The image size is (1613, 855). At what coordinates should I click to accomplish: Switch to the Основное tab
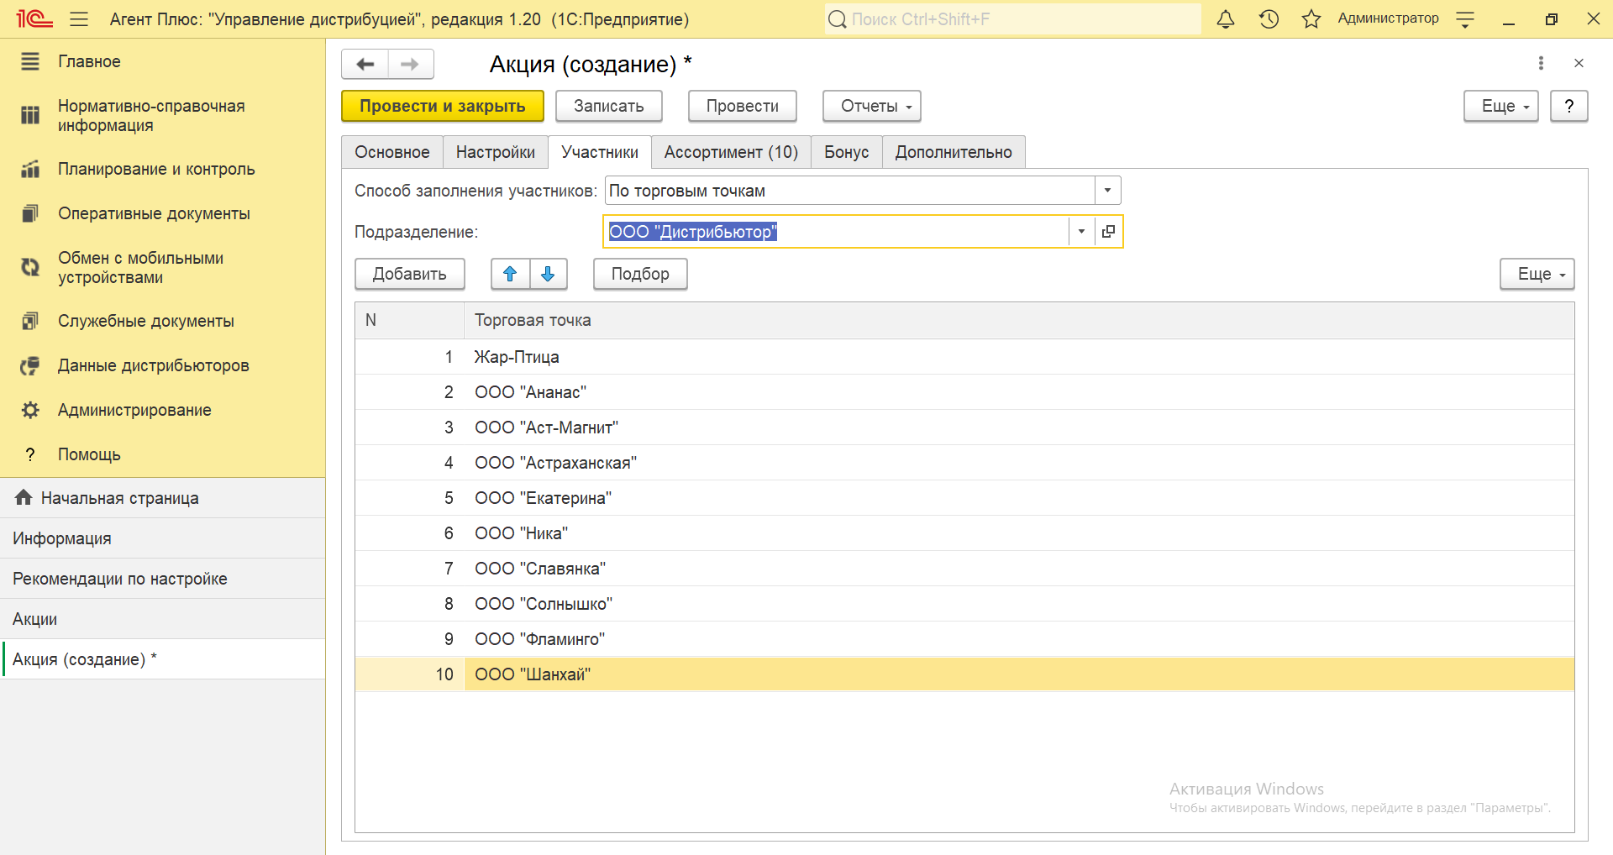(392, 152)
